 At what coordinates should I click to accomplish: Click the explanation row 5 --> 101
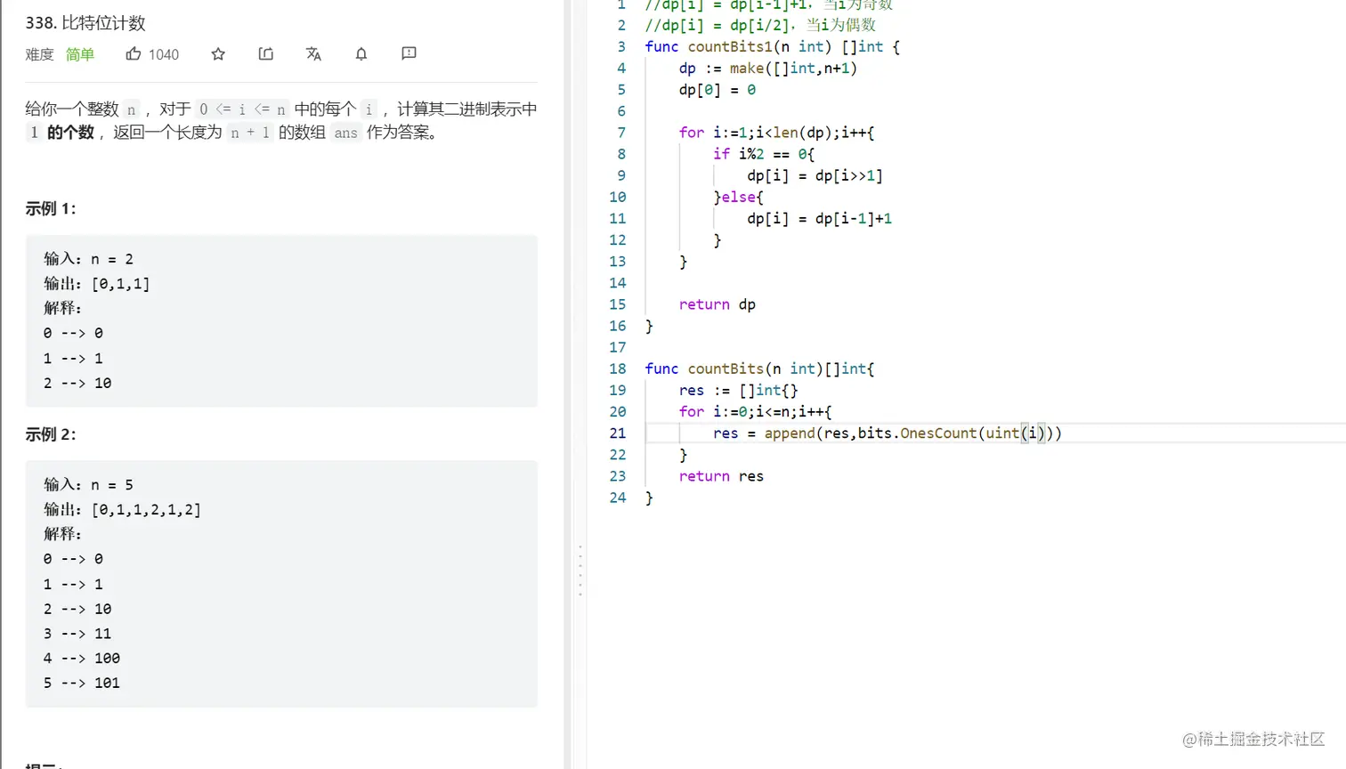(82, 684)
